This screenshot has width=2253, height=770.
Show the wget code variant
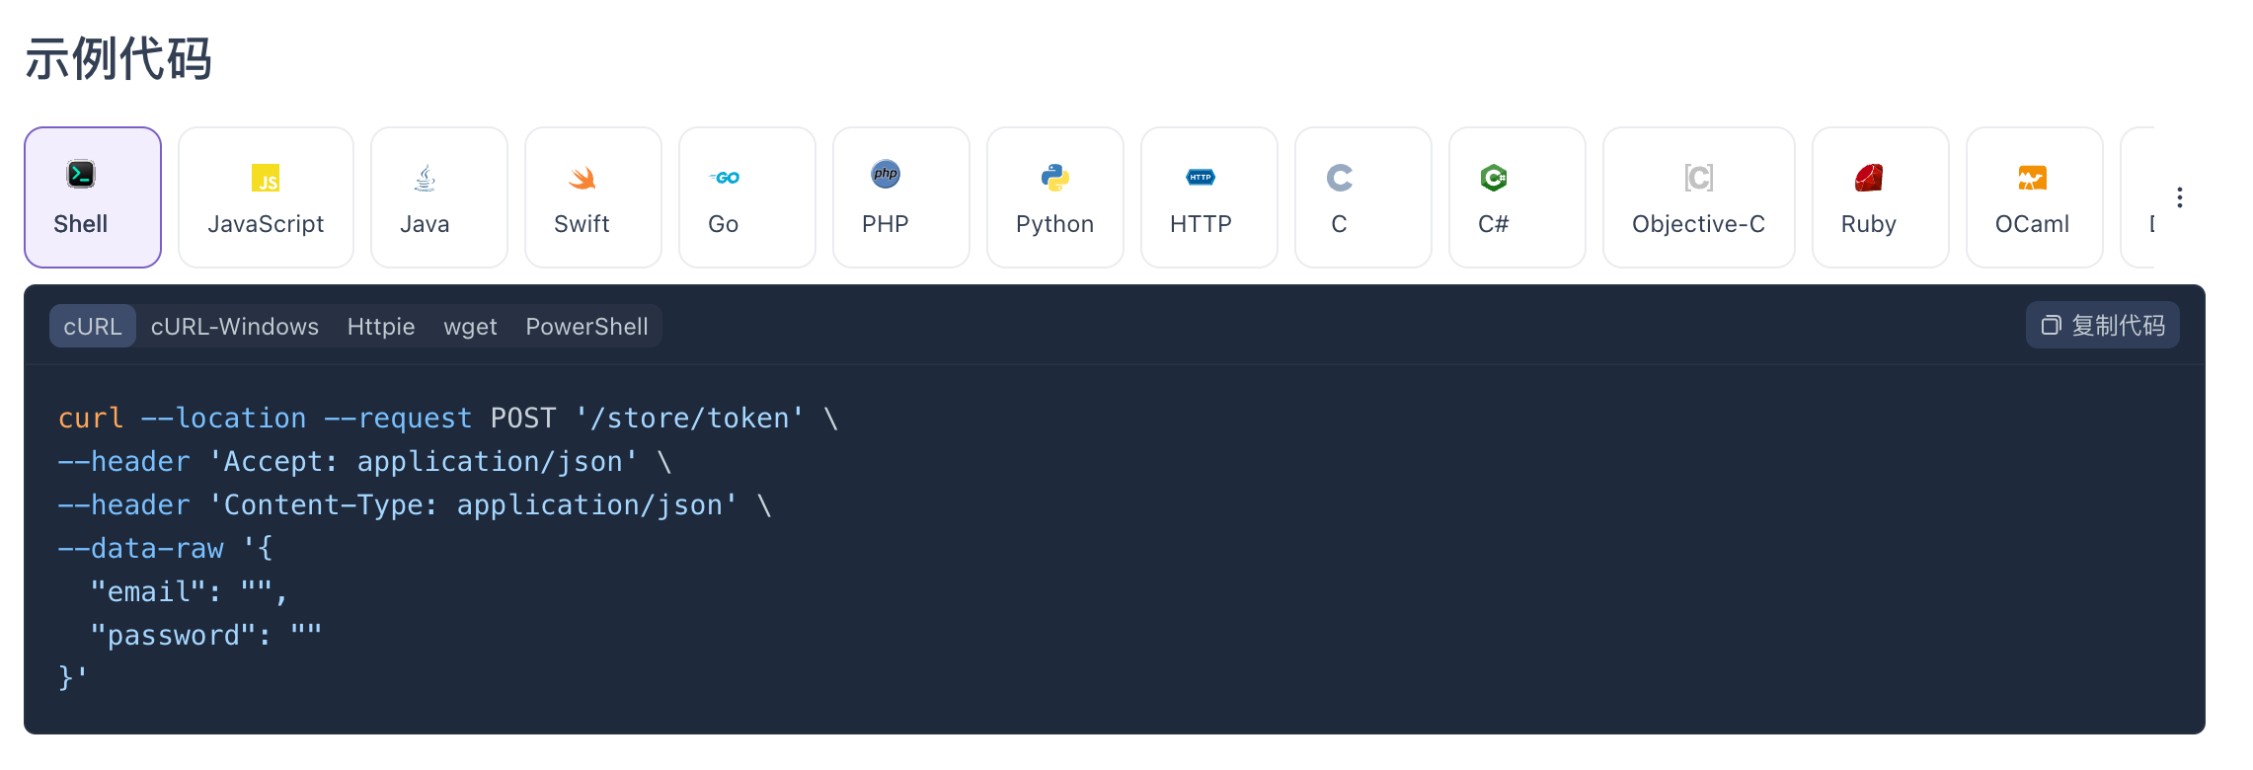coord(470,327)
